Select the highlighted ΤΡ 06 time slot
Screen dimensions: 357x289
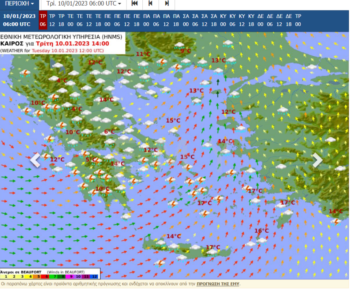tap(43, 20)
